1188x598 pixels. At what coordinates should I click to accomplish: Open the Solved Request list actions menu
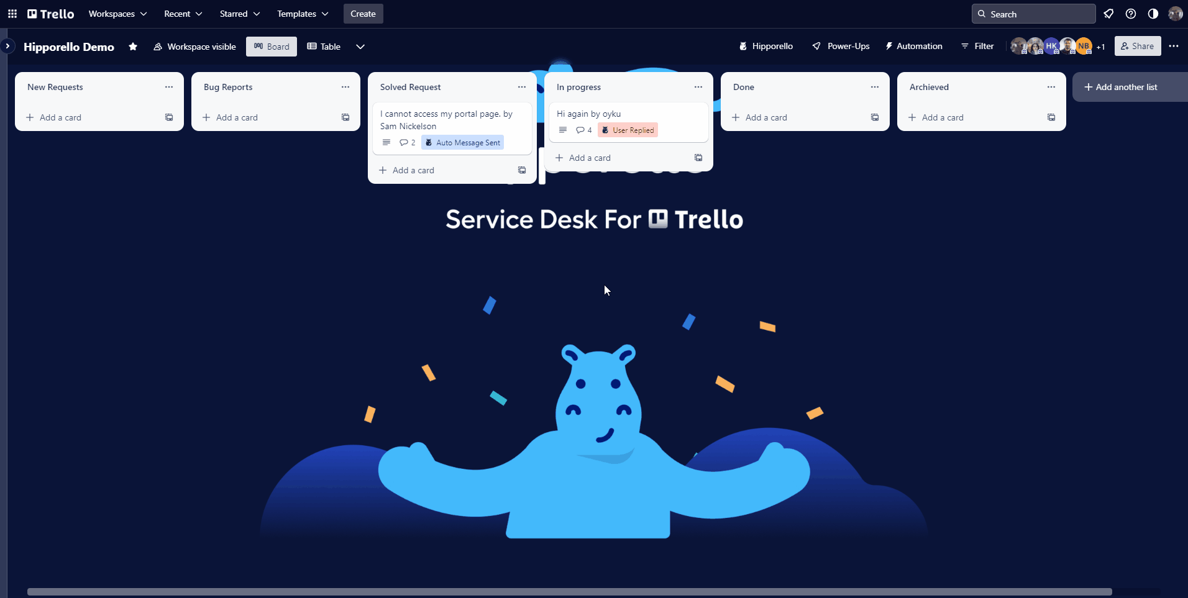click(521, 87)
